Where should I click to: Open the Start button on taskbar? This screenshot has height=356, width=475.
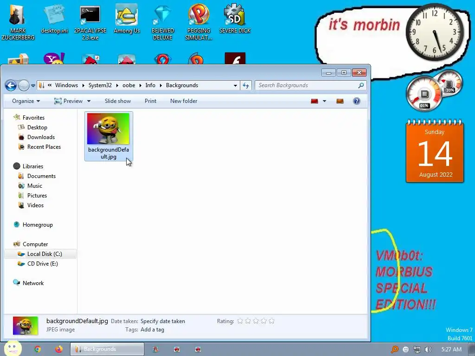tap(13, 348)
